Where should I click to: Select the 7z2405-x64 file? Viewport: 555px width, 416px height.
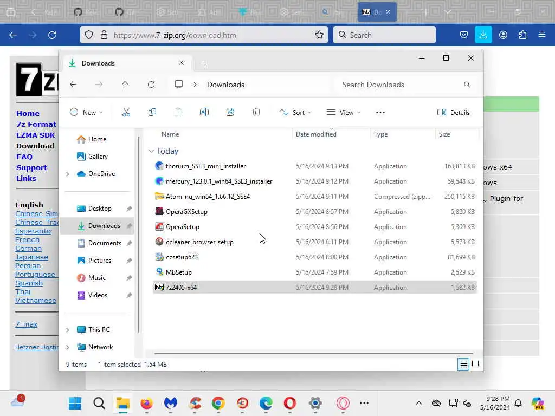pos(315,287)
